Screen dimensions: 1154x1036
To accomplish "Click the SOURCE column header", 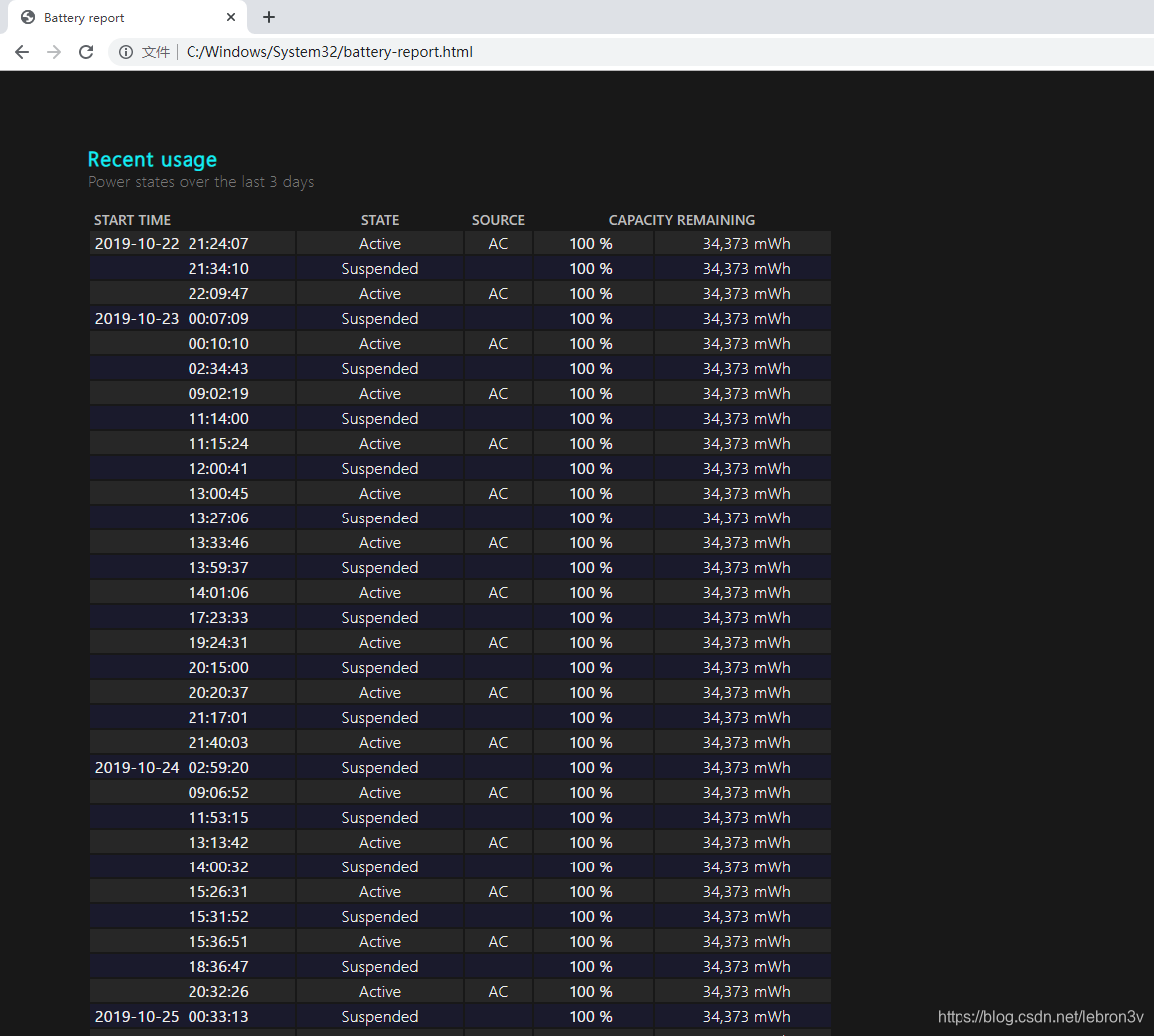I will pyautogui.click(x=498, y=220).
